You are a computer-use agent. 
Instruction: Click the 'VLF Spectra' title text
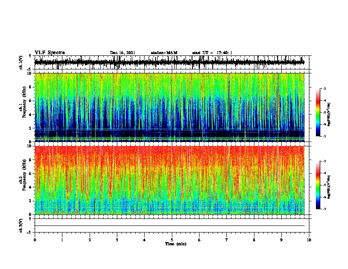(50, 53)
